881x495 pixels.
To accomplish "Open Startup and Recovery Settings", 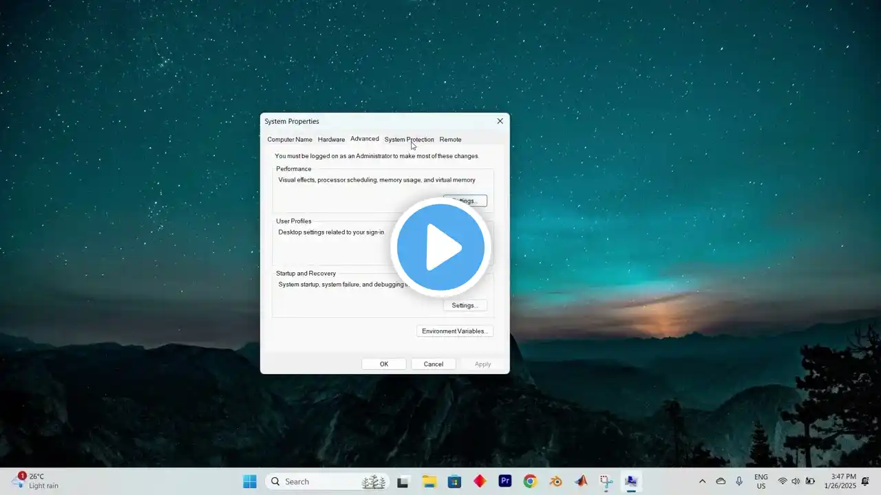I will (465, 305).
